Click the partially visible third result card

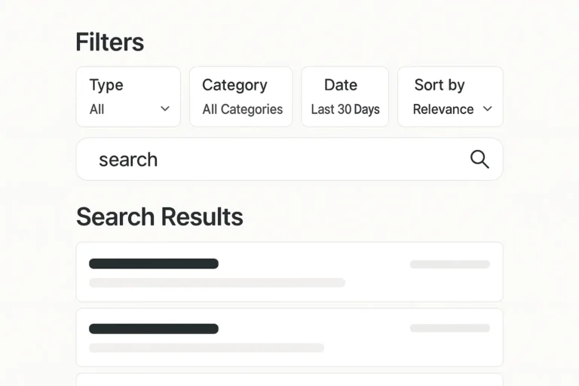pos(289,380)
